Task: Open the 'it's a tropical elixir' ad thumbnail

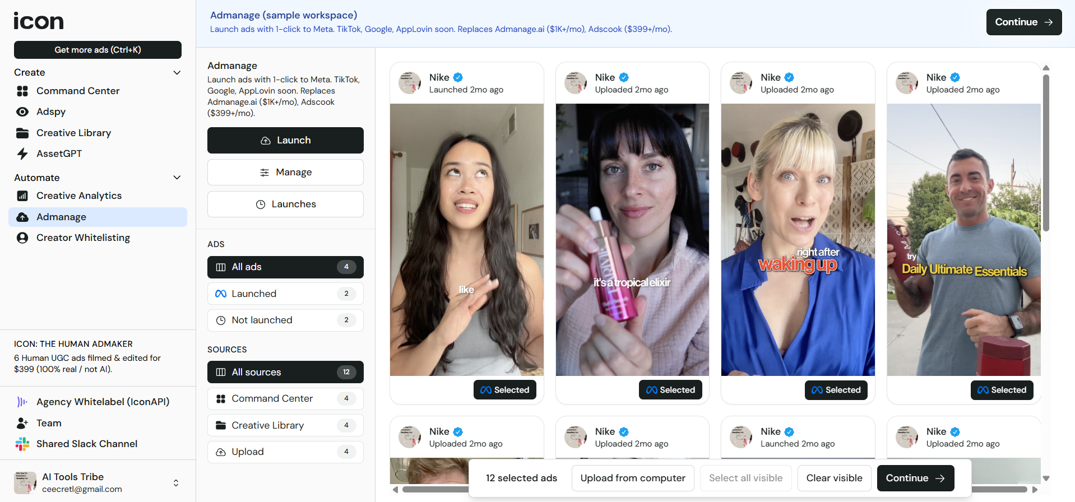Action: pos(632,240)
